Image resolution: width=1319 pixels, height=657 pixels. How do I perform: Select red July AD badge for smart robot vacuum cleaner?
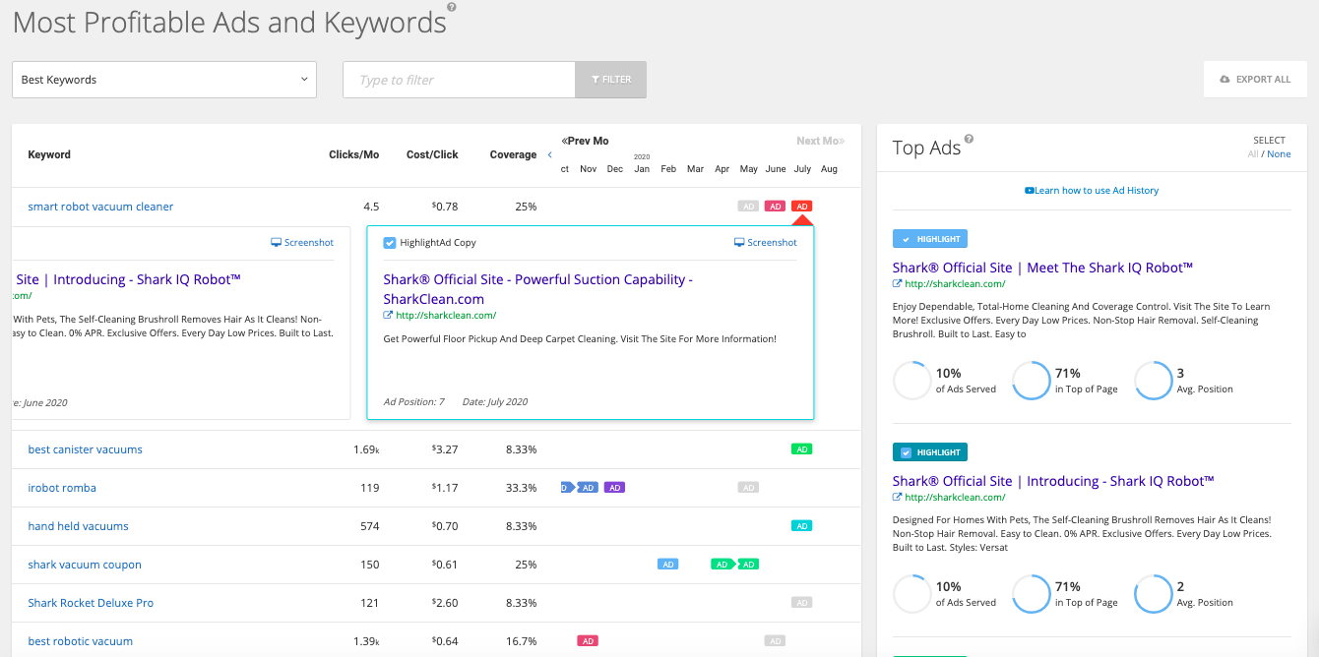tap(802, 207)
